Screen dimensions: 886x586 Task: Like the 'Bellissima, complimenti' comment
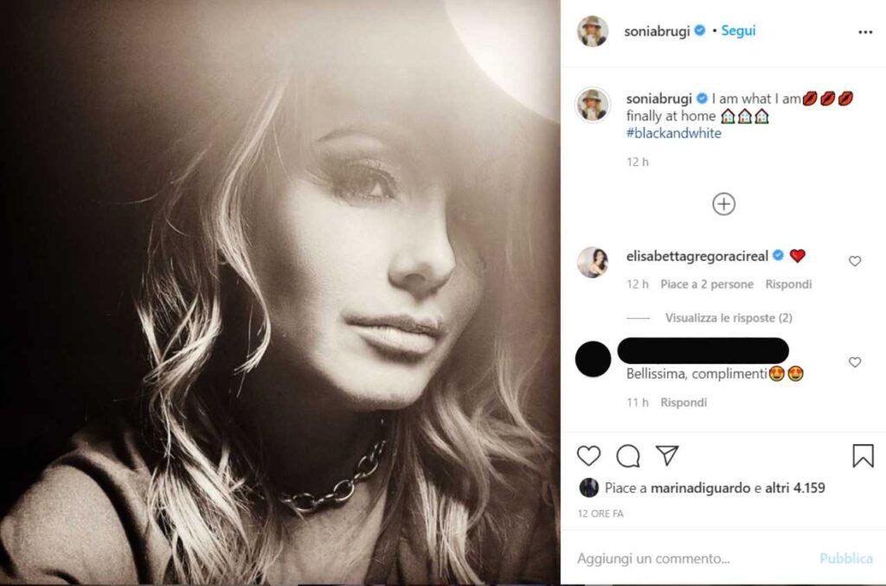[855, 362]
